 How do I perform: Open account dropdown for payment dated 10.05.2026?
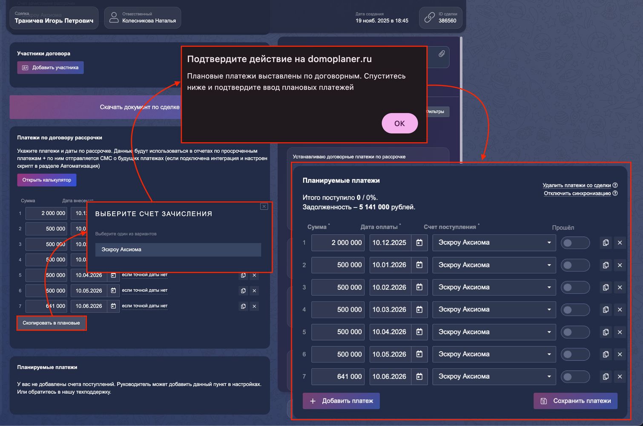pos(494,354)
